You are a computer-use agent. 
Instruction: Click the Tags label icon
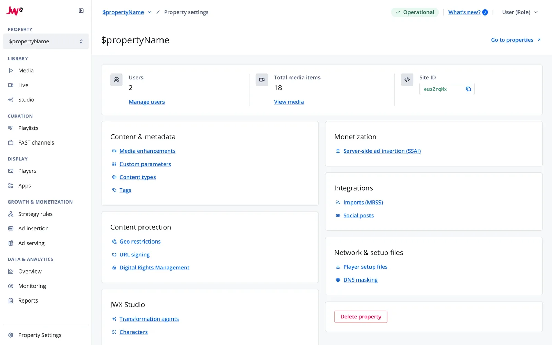point(114,190)
